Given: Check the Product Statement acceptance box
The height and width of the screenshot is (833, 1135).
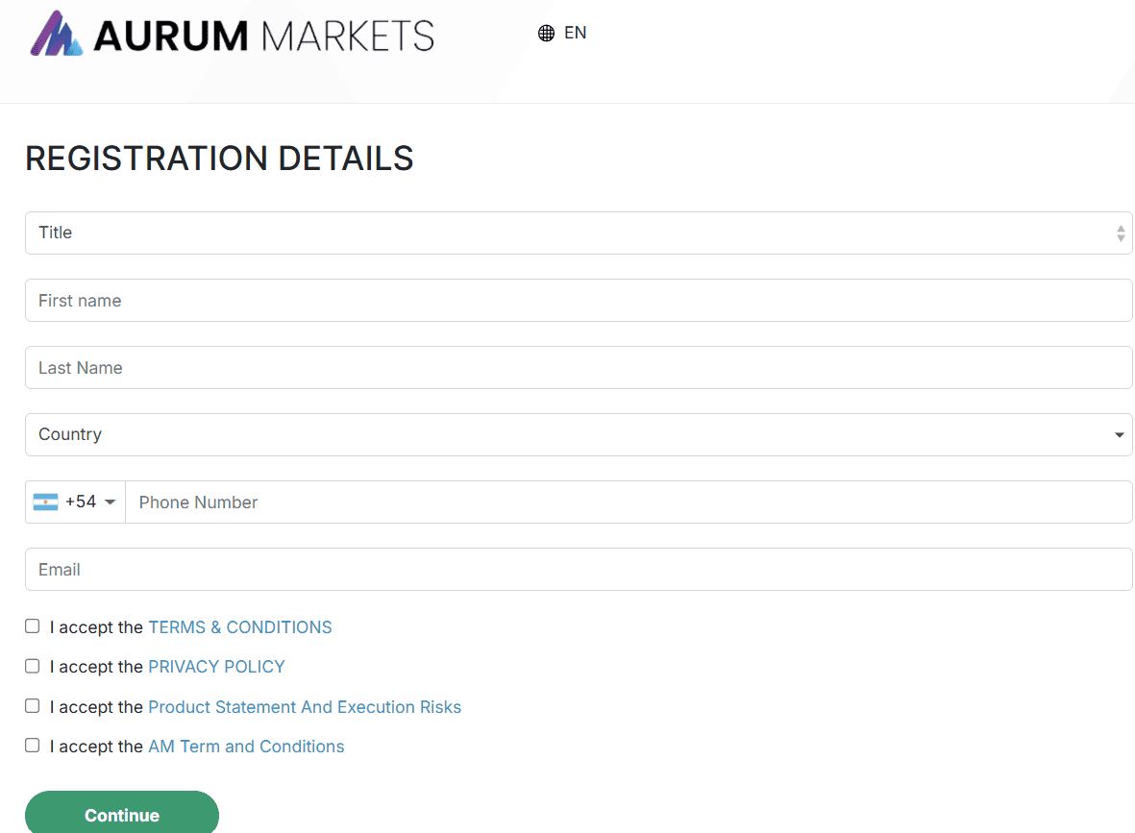Looking at the screenshot, I should [32, 705].
